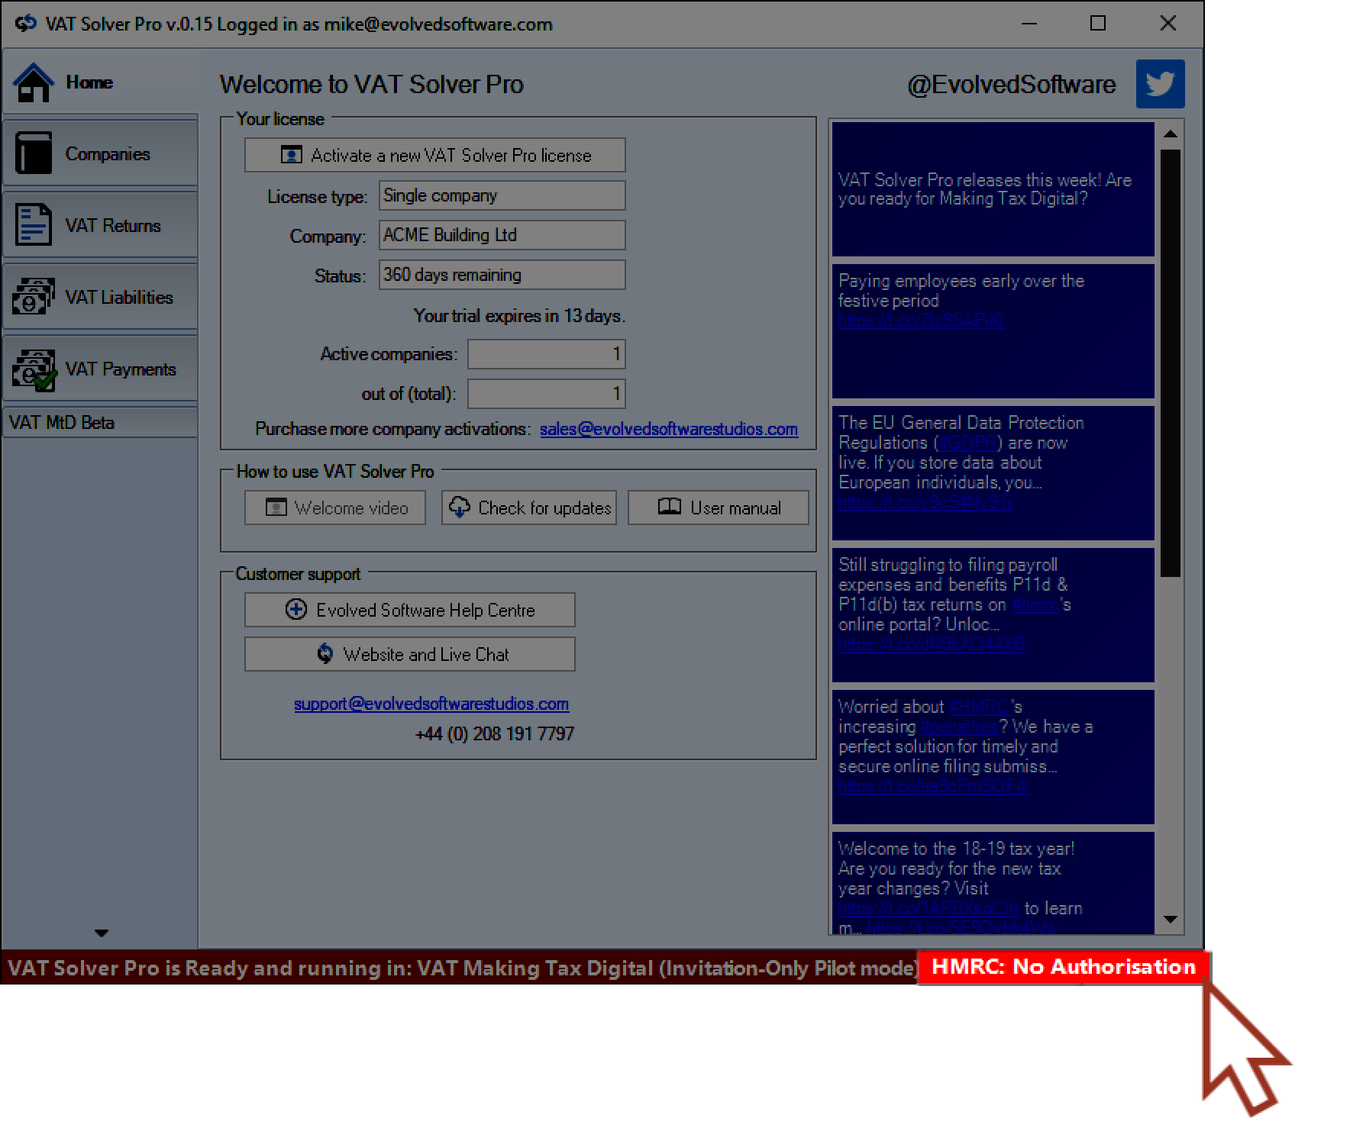Open the link under the P11d tweet

pyautogui.click(x=932, y=644)
